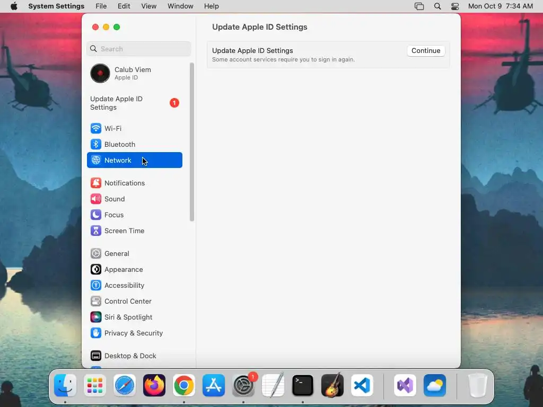The width and height of the screenshot is (543, 407).
Task: Click the Stage Manager menu bar icon
Action: (x=419, y=6)
